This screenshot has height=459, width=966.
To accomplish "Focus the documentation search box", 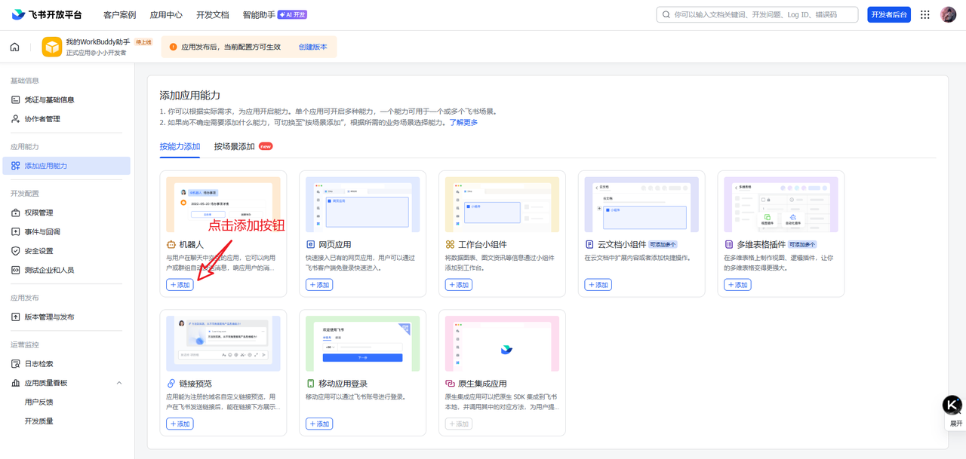I will pos(757,14).
